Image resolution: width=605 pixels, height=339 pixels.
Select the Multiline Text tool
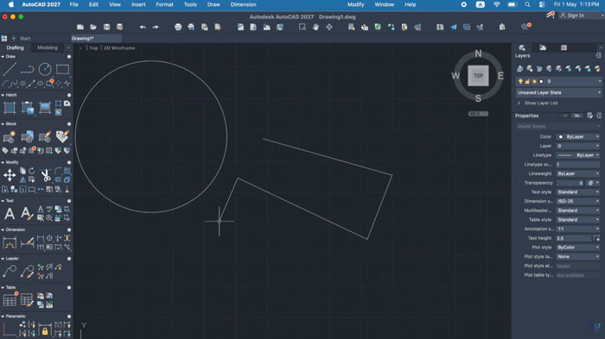pos(10,214)
